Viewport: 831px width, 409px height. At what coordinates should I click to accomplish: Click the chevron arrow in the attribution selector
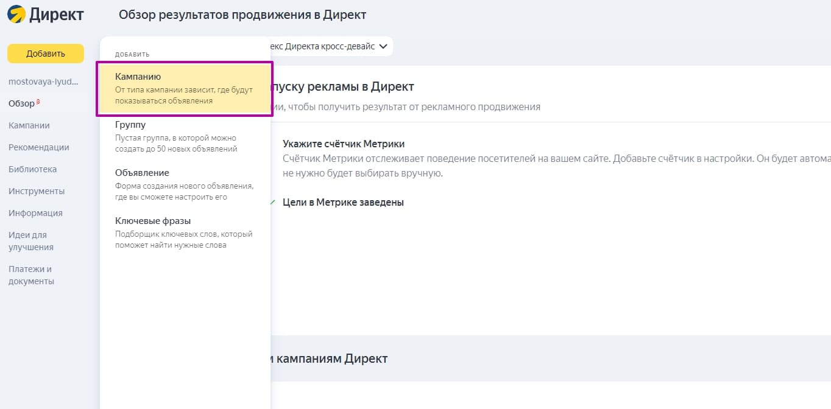pyautogui.click(x=383, y=46)
